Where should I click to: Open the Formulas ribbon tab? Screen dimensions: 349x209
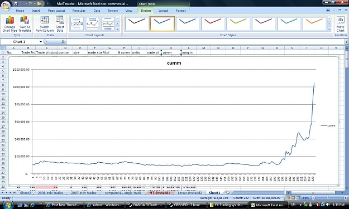coord(79,11)
